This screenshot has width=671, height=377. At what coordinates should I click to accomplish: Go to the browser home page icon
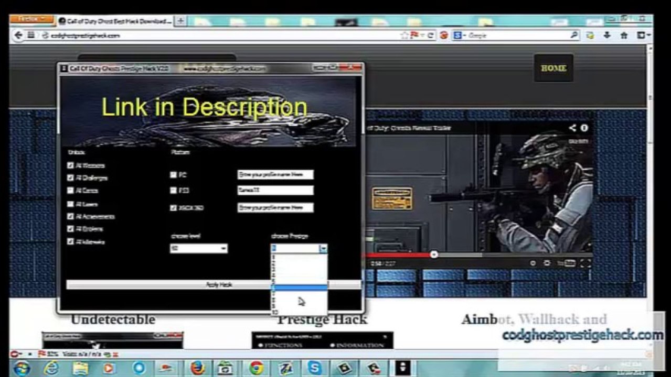(x=624, y=36)
